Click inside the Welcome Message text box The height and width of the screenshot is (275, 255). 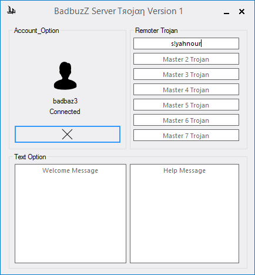click(71, 213)
